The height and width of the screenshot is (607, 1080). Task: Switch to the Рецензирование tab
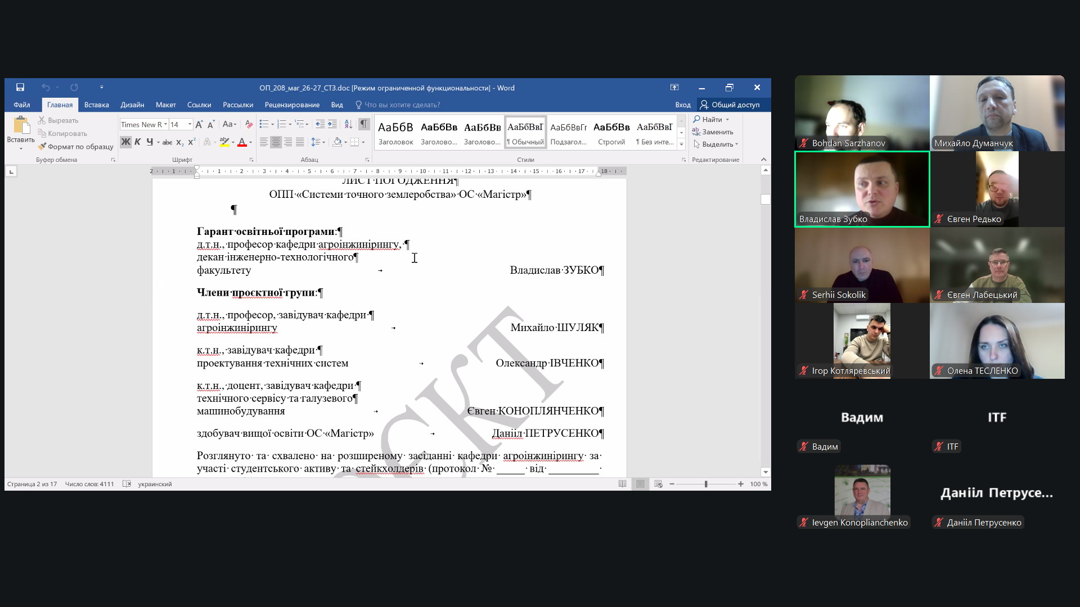pos(291,105)
